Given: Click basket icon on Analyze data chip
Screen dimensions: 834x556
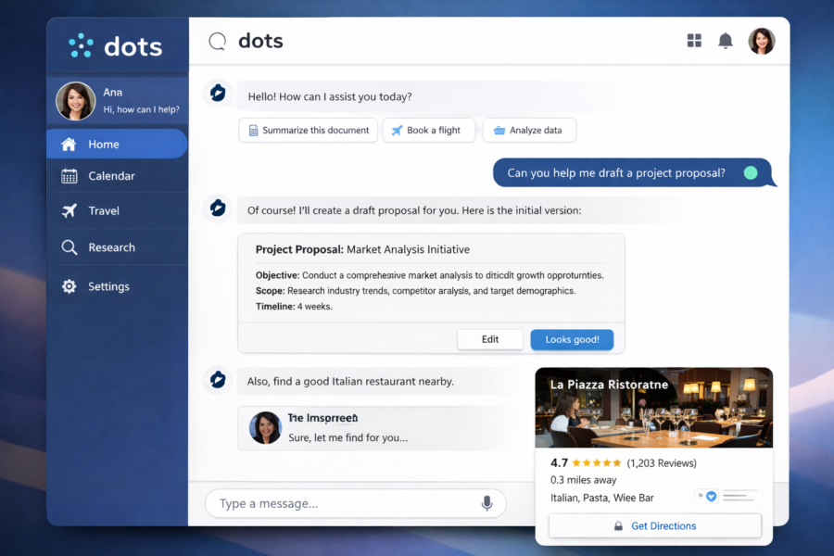Looking at the screenshot, I should [499, 131].
